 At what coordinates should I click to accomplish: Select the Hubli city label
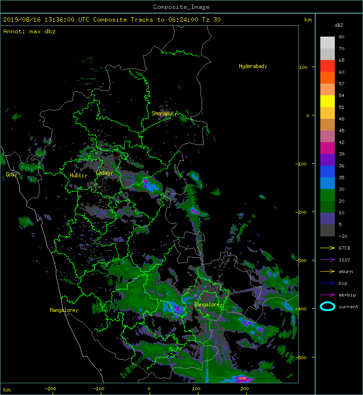78,175
